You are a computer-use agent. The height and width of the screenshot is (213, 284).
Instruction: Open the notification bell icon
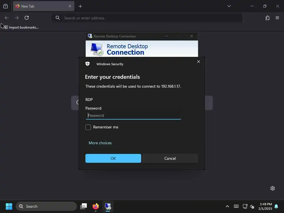pyautogui.click(x=277, y=206)
